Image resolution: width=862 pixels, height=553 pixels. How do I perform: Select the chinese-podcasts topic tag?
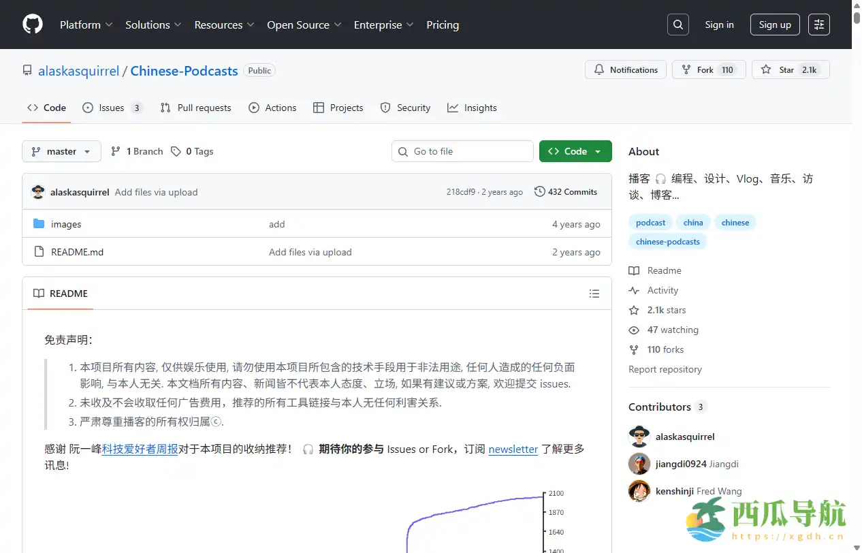667,241
